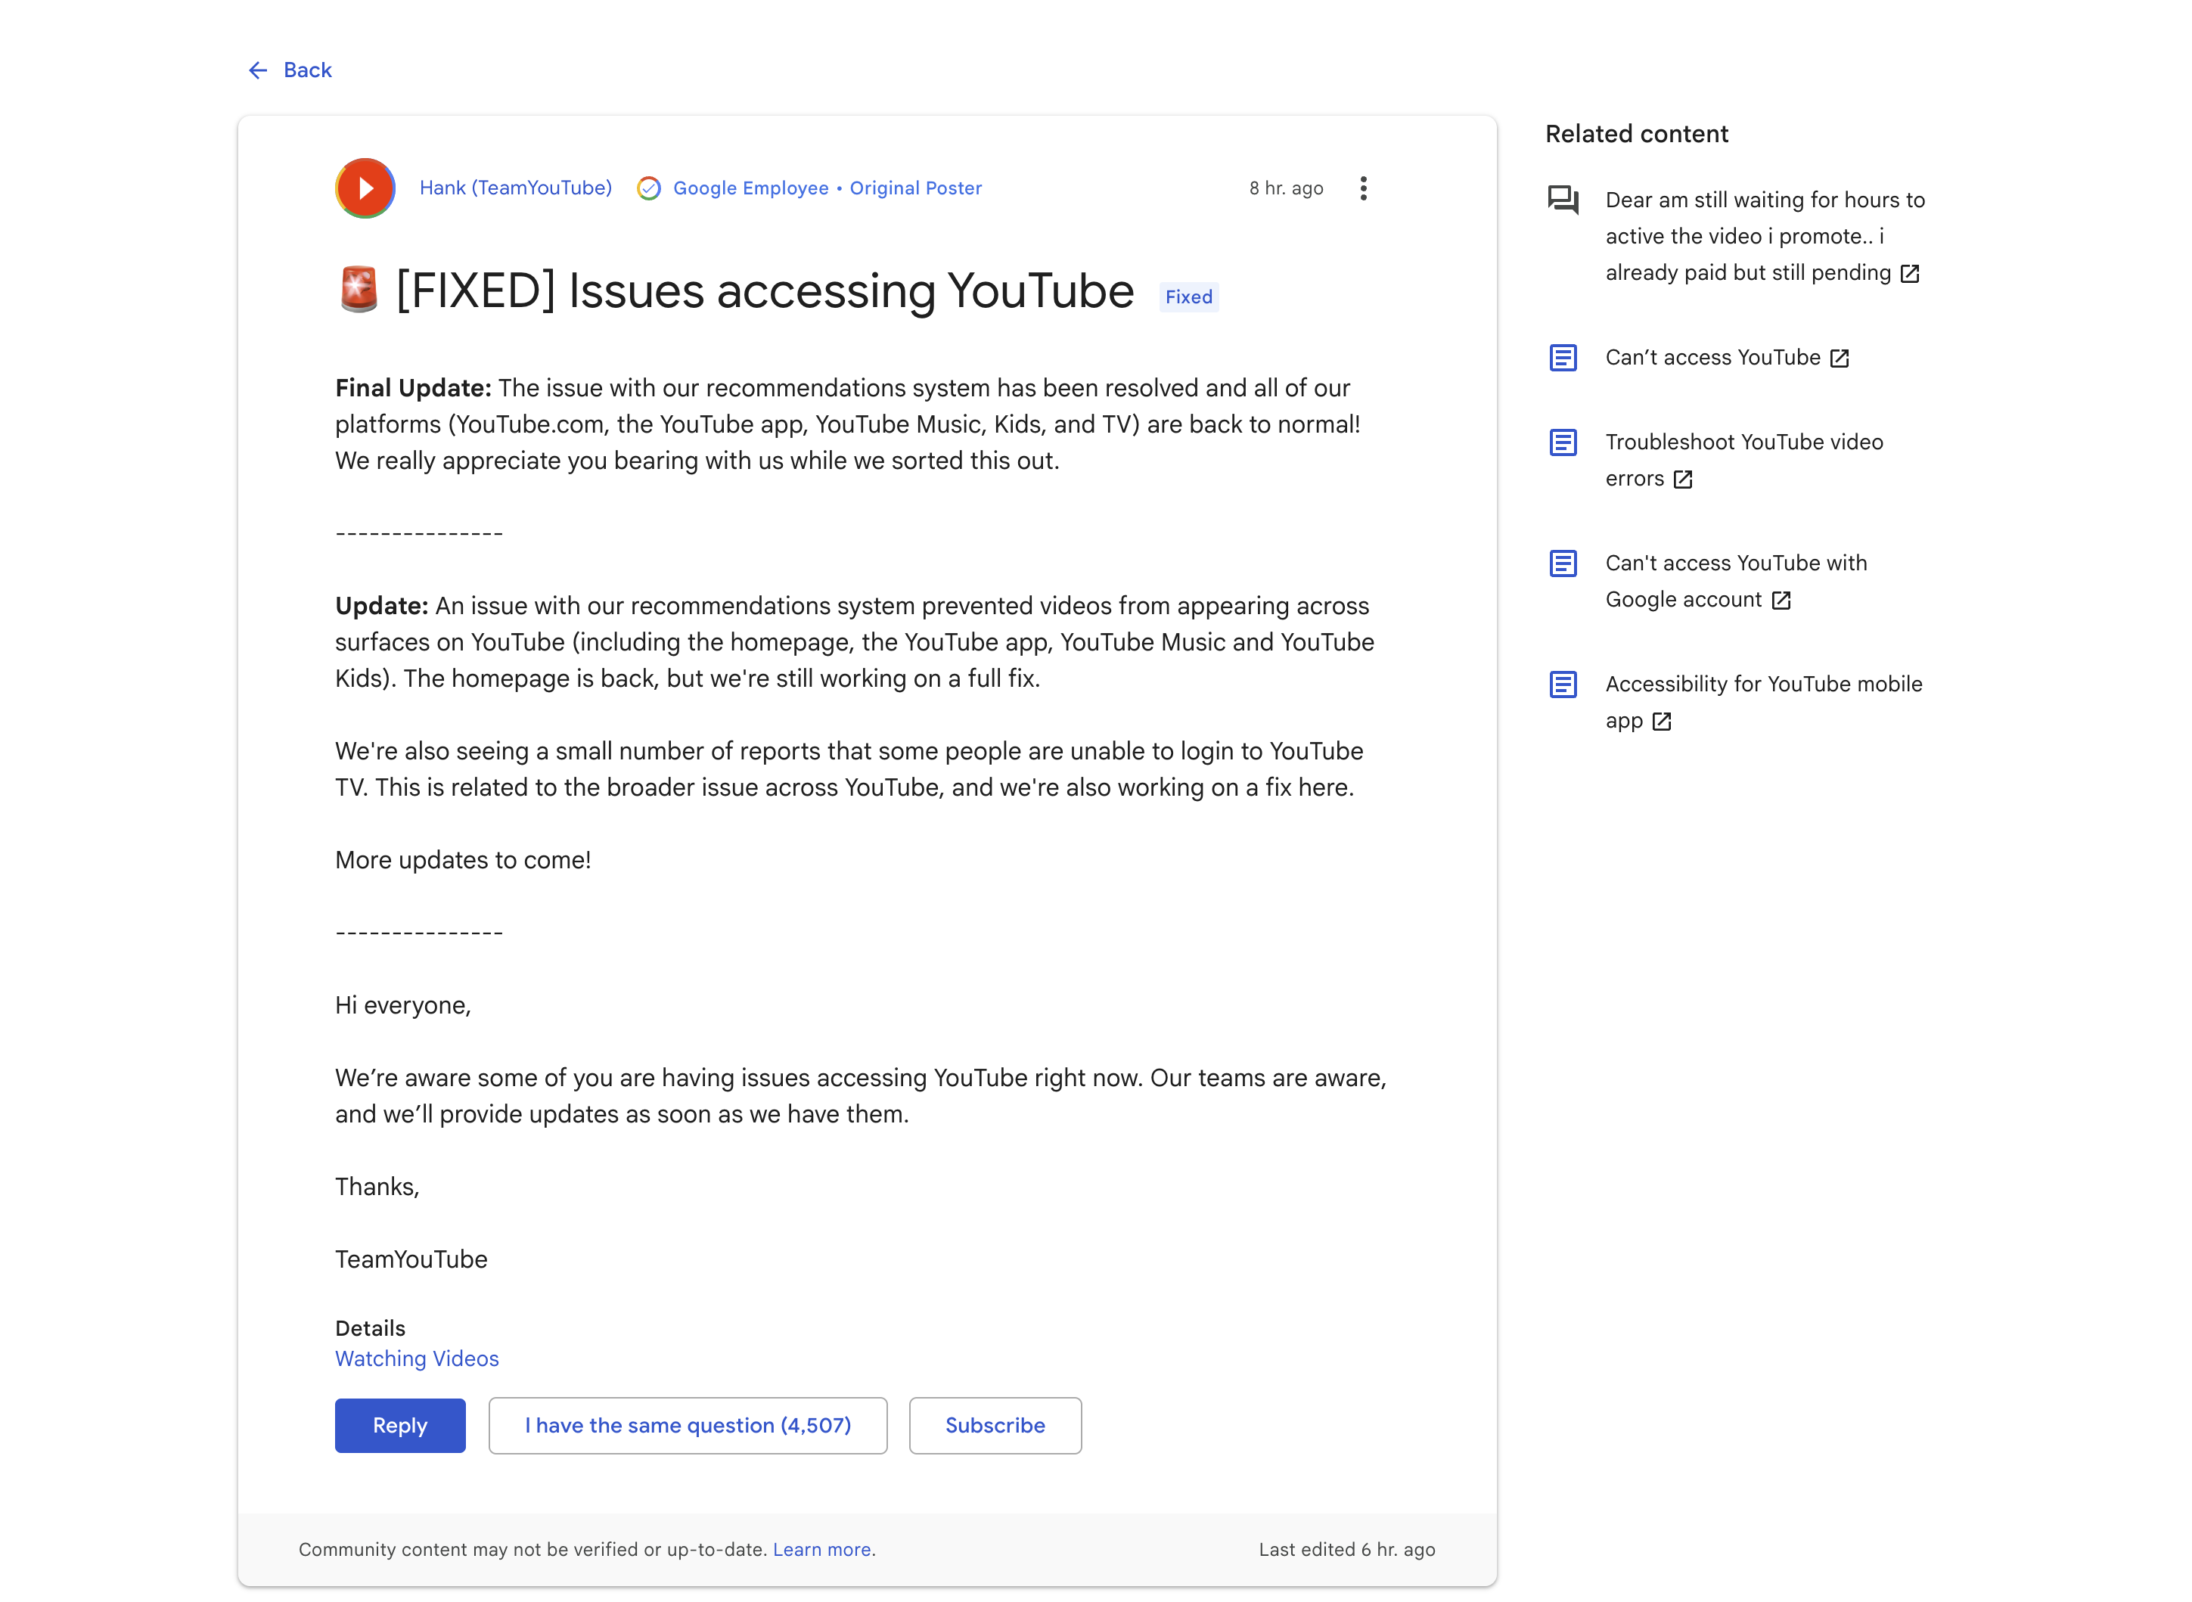Click the Learn more link in the footer
The height and width of the screenshot is (1602, 2192).
point(821,1548)
